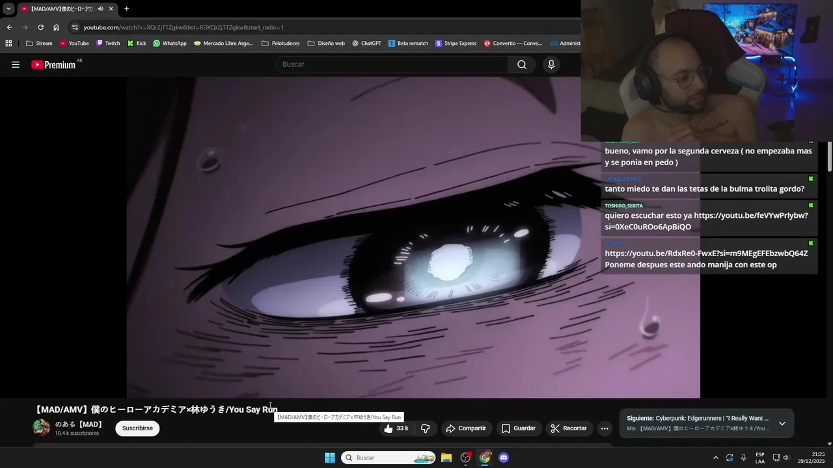Open the Kick bookmark
This screenshot has width=833, height=468.
137,44
